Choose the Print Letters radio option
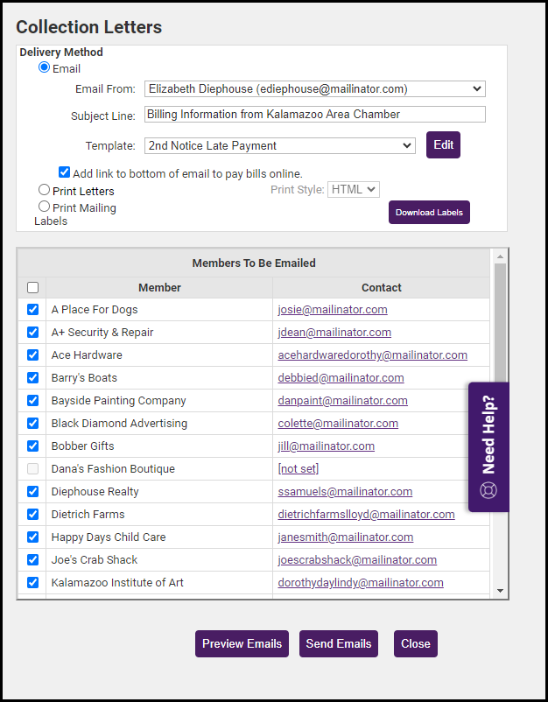Viewport: 548px width, 702px height. (45, 190)
